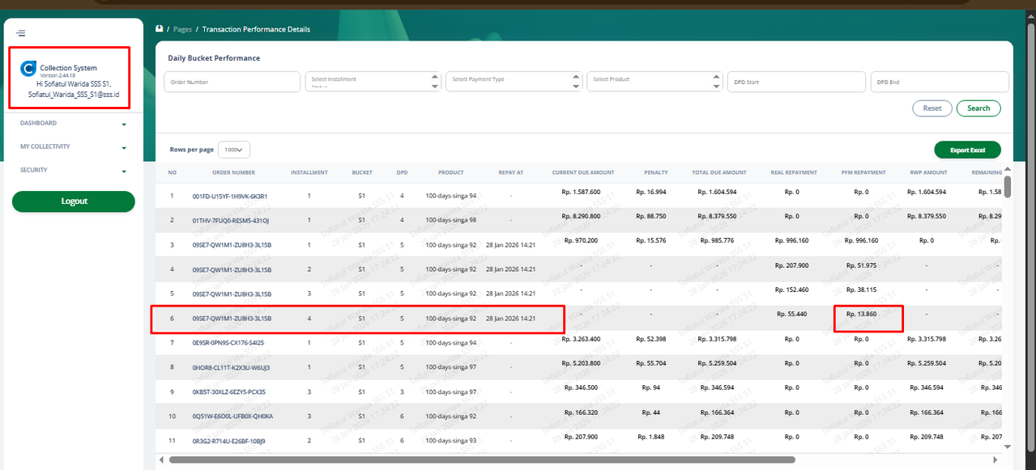
Task: Click the PENALTY column header
Action: (x=656, y=172)
